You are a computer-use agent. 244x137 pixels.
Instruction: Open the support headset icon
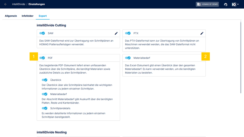click(226, 4)
